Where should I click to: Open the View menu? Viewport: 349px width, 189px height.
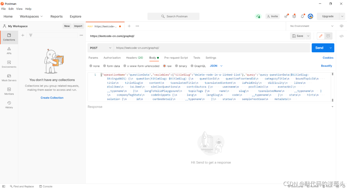(19, 9)
